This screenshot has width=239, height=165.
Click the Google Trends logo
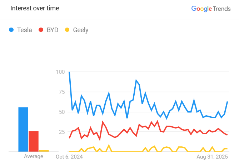(x=211, y=9)
